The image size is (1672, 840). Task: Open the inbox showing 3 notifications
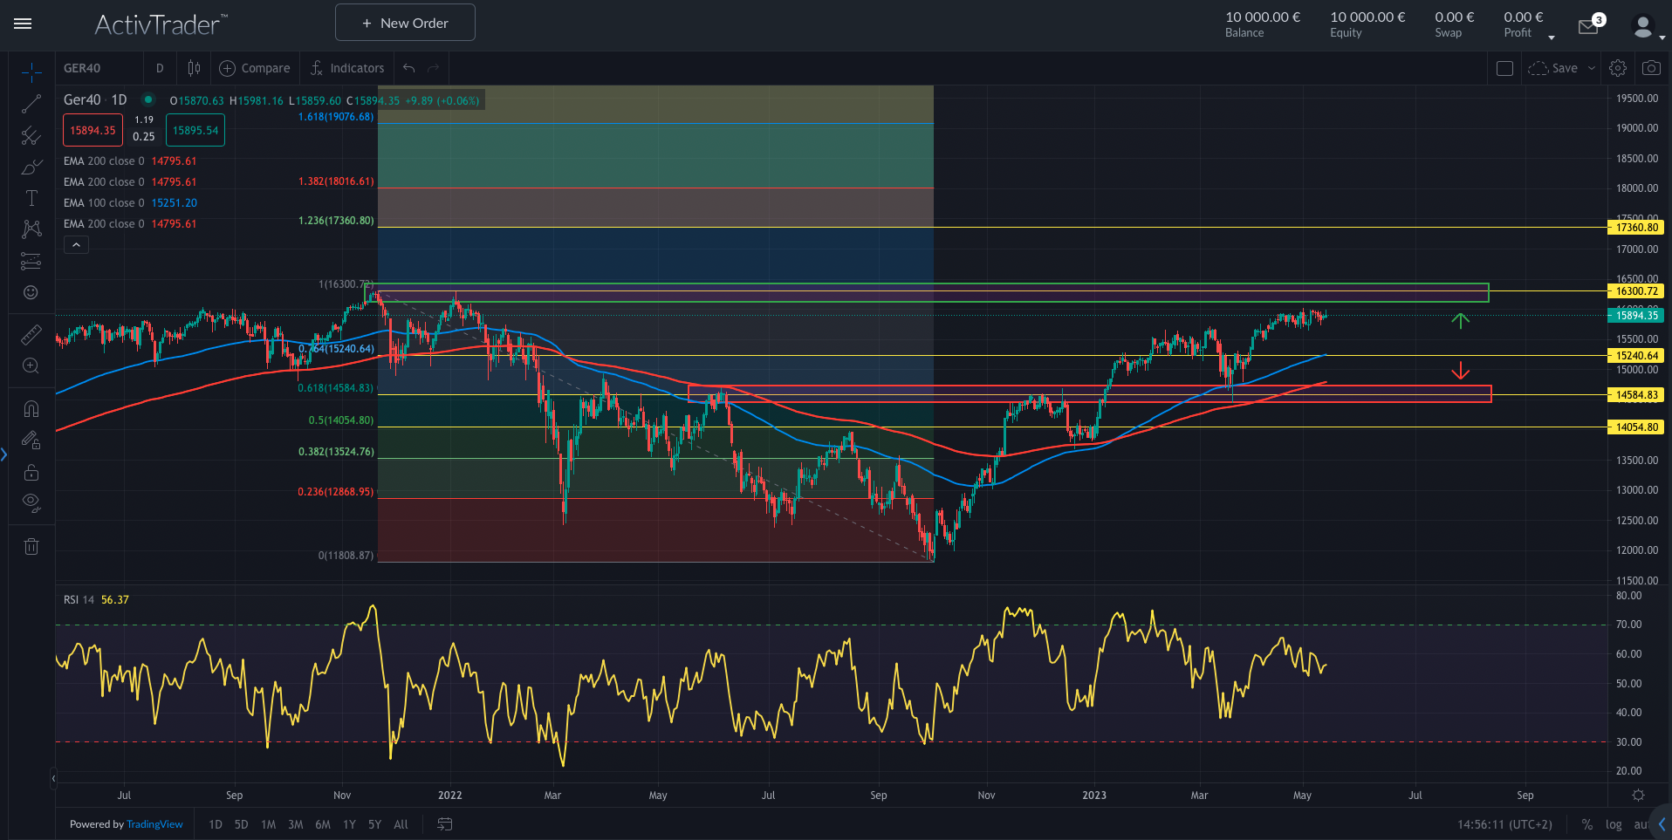(1588, 26)
